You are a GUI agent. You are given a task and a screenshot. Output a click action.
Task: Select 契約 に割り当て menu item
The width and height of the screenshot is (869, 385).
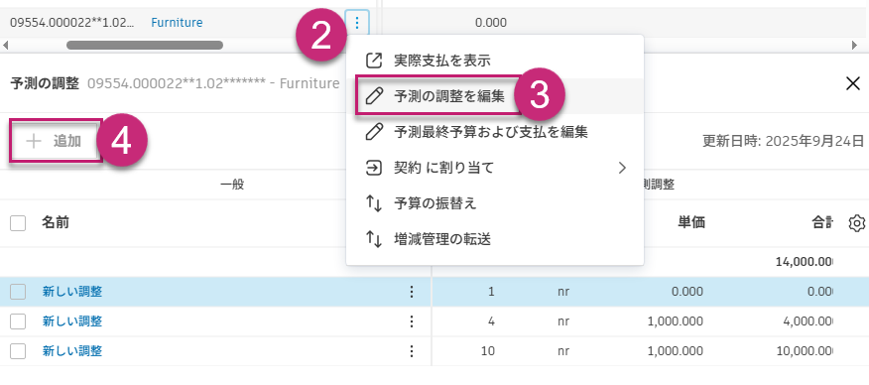tap(494, 168)
